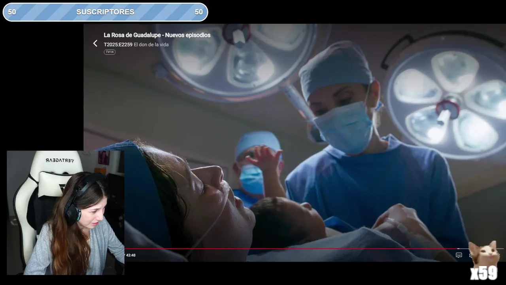Click the episode text T2025:E2259 El don de la vida
The width and height of the screenshot is (506, 285).
(x=136, y=44)
